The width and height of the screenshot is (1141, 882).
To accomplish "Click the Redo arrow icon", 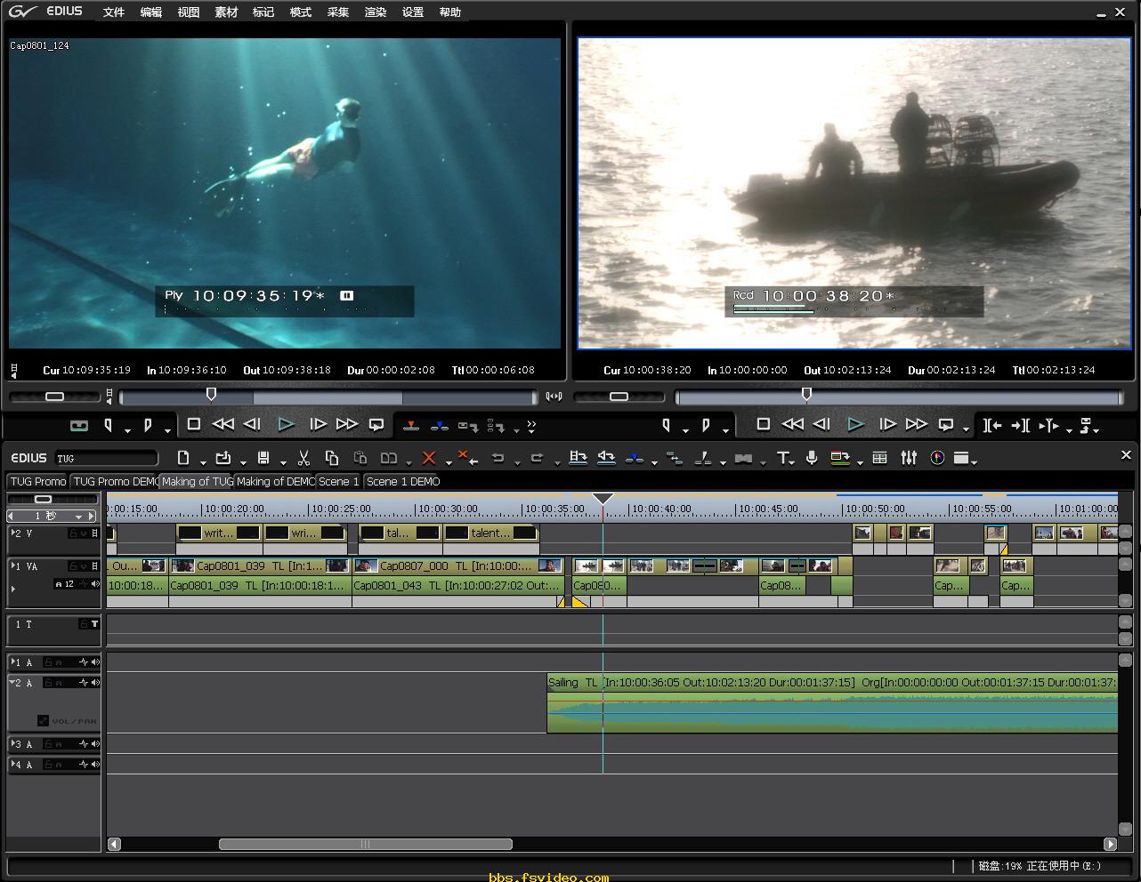I will point(537,458).
